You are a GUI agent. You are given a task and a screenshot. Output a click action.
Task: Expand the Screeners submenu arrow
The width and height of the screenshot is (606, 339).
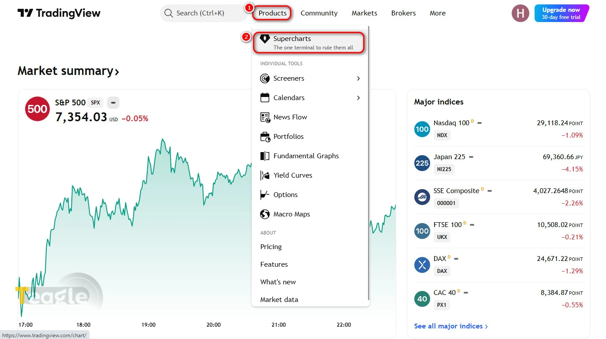358,78
